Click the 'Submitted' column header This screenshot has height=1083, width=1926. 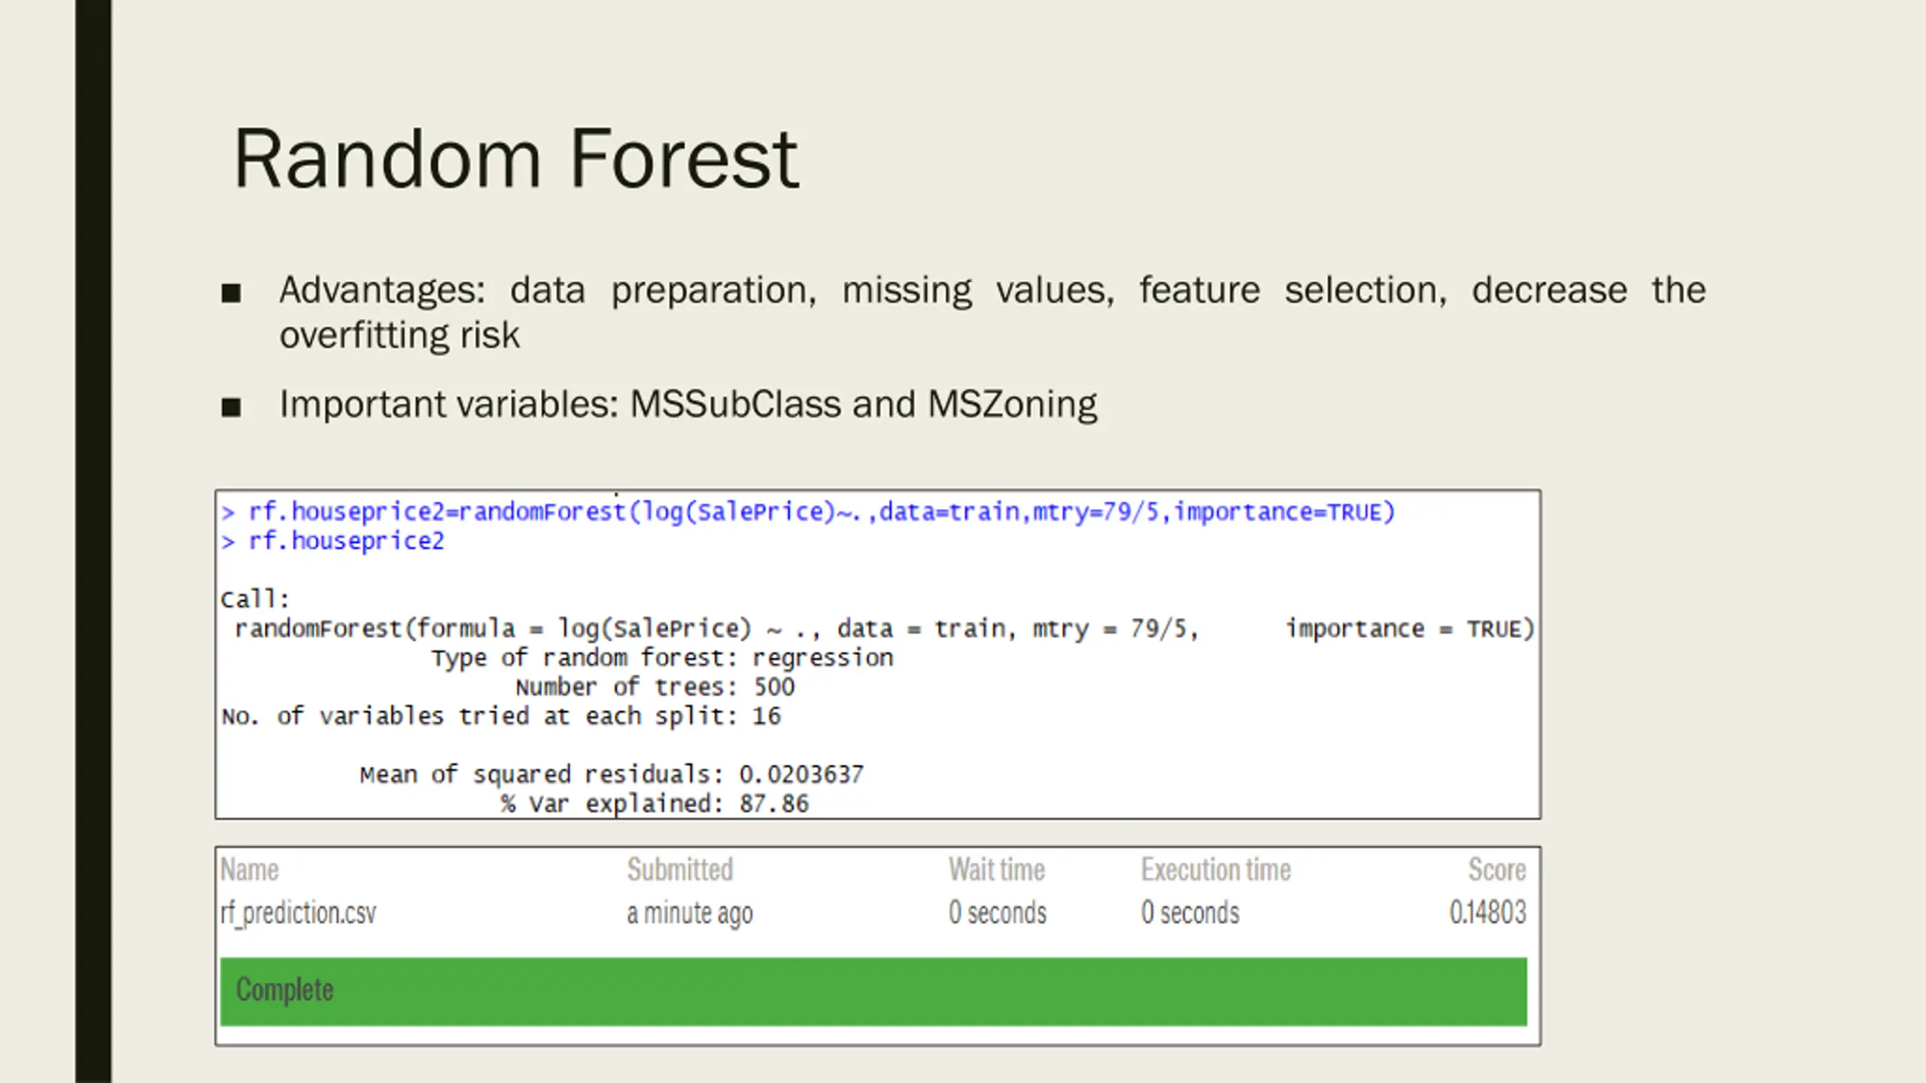pos(680,870)
